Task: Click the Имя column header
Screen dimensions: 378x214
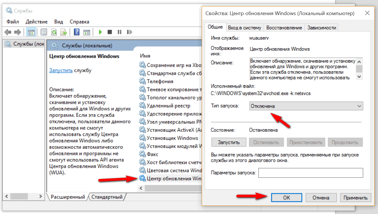Action: tap(145, 56)
